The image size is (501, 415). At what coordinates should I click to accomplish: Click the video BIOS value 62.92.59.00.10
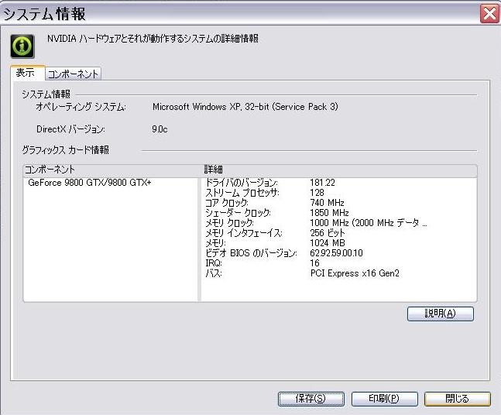tap(336, 253)
